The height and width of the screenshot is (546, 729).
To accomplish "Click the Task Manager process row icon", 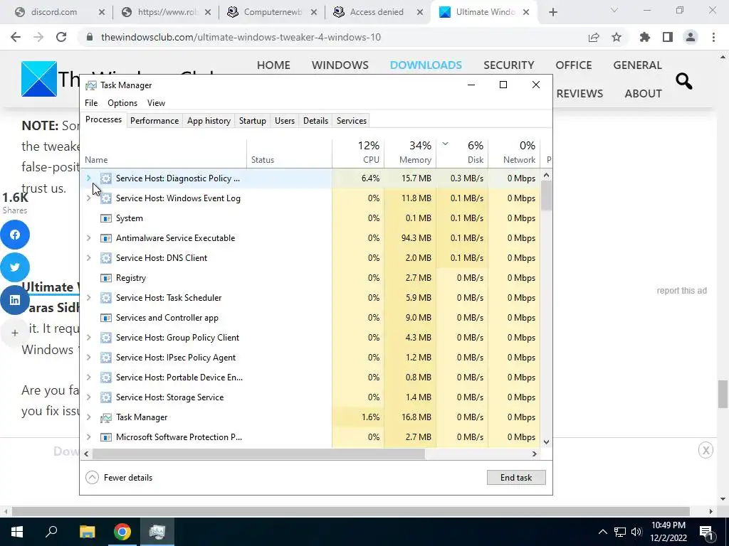I will 106,417.
